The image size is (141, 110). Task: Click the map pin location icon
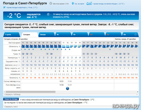(73, 4)
